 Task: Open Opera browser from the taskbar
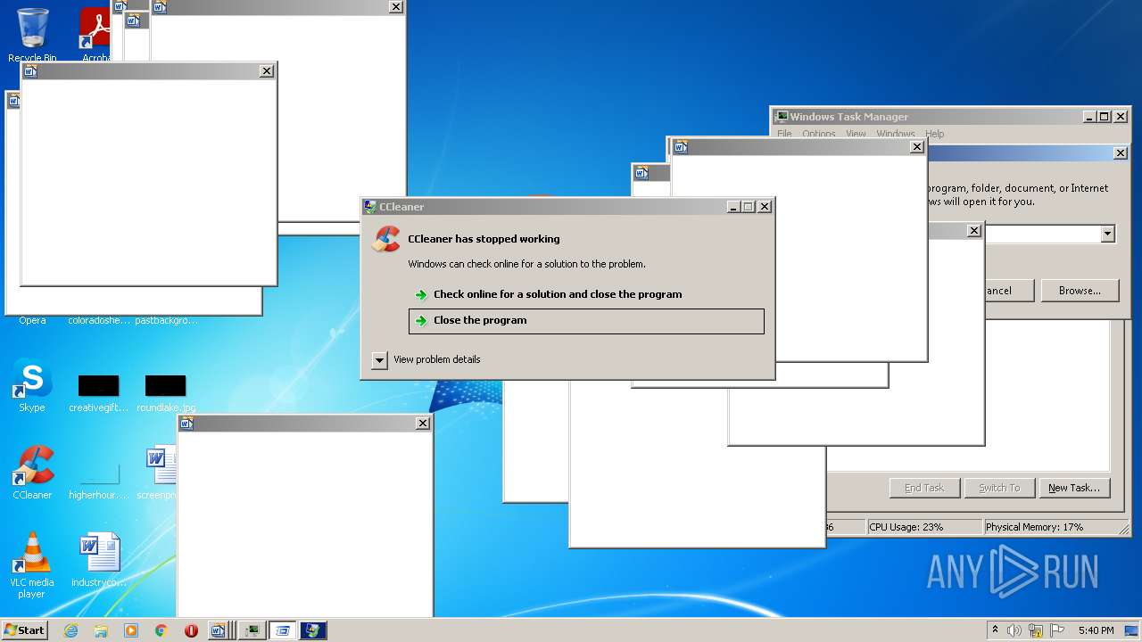(191, 630)
